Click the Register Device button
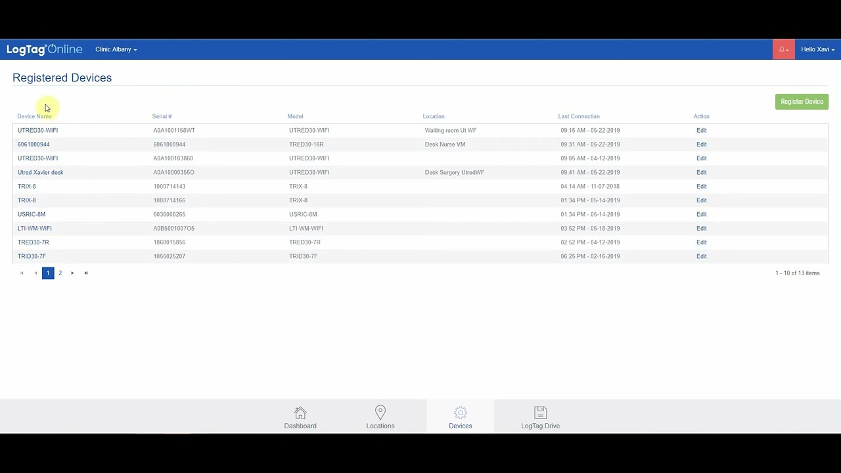The image size is (841, 473). pos(802,102)
